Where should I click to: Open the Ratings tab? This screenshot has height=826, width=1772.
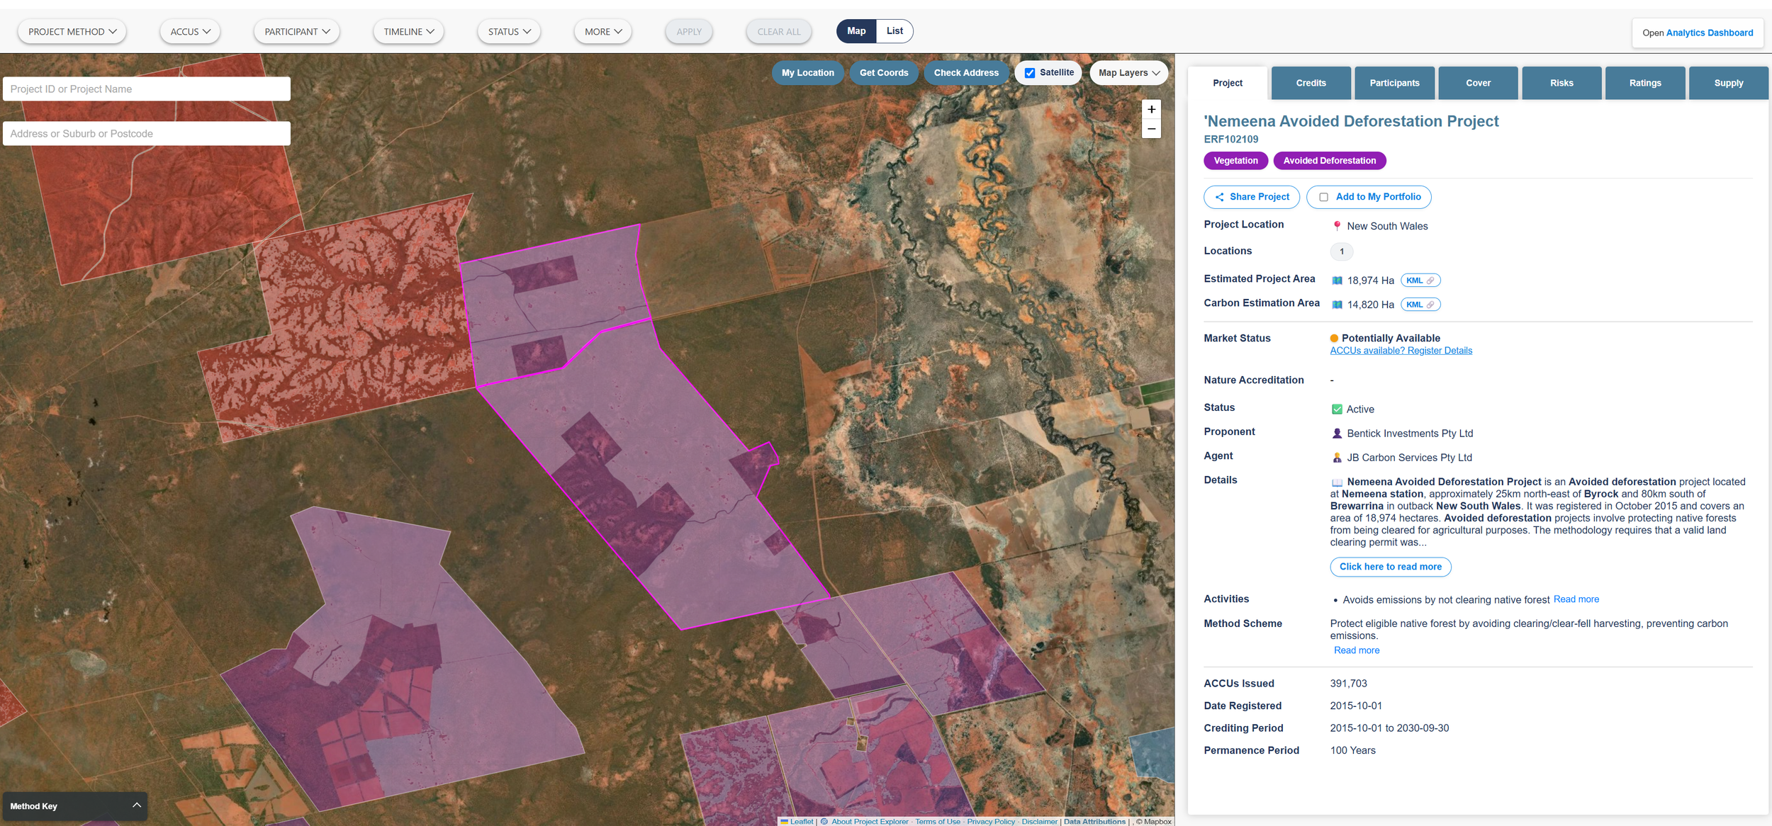pos(1644,83)
